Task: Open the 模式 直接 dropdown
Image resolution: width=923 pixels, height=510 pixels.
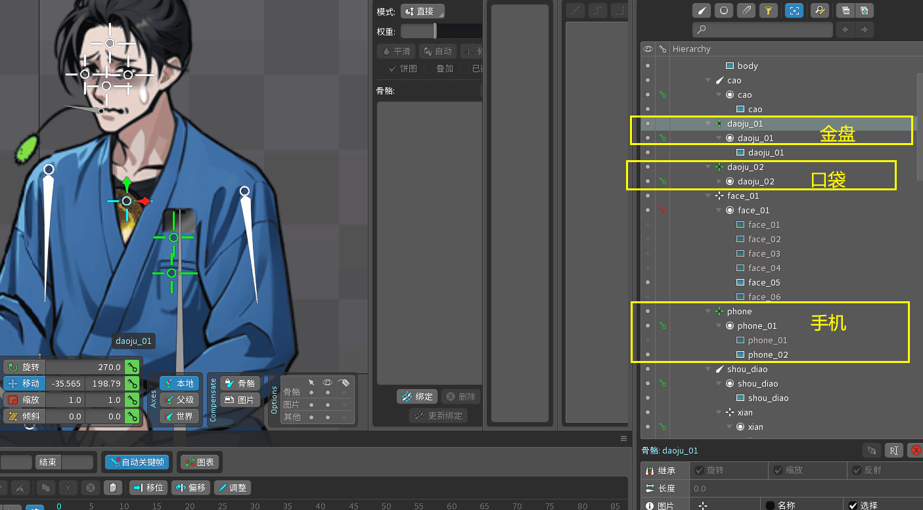Action: point(423,11)
